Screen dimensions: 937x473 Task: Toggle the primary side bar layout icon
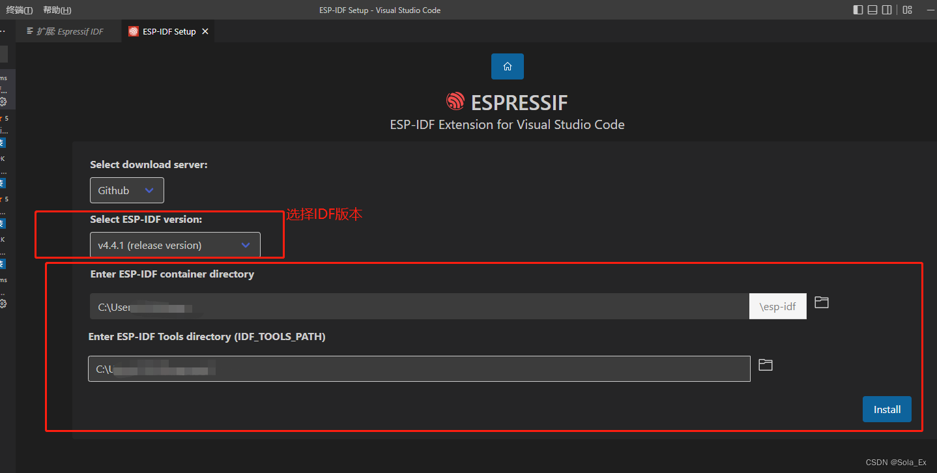pos(858,10)
